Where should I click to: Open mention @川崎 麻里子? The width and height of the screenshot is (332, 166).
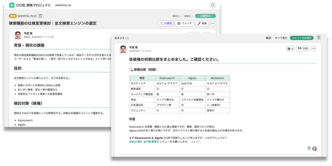[151, 142]
